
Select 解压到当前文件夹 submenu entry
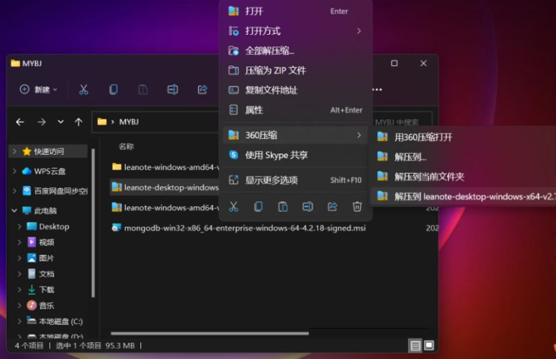(x=464, y=176)
